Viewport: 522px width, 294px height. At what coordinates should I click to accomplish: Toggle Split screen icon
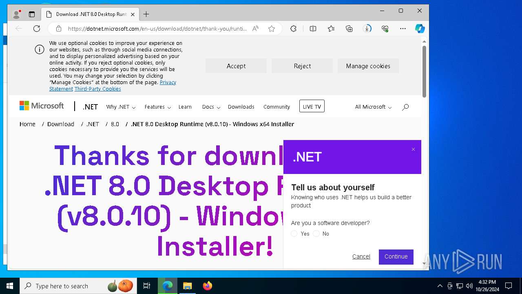pos(313,29)
